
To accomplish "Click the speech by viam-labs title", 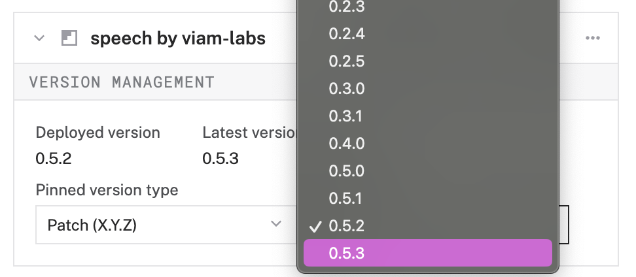I will pyautogui.click(x=178, y=39).
